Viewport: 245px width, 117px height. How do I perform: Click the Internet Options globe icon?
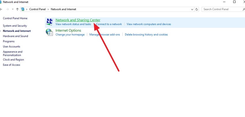point(49,32)
